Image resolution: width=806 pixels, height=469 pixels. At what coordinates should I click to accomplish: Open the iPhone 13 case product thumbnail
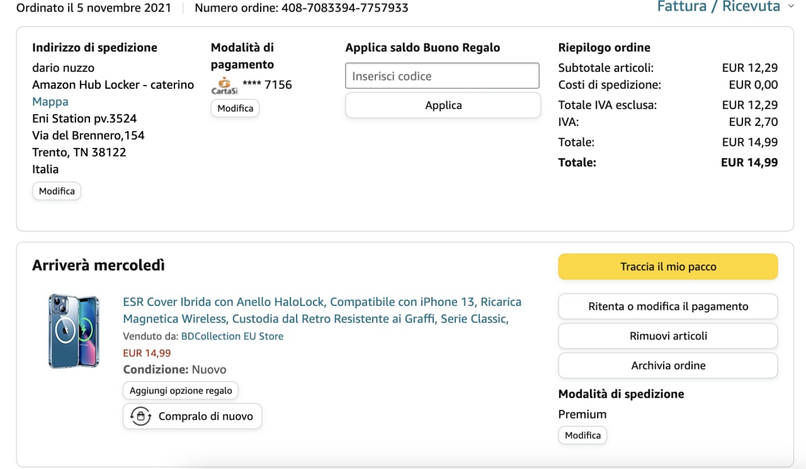click(x=74, y=331)
